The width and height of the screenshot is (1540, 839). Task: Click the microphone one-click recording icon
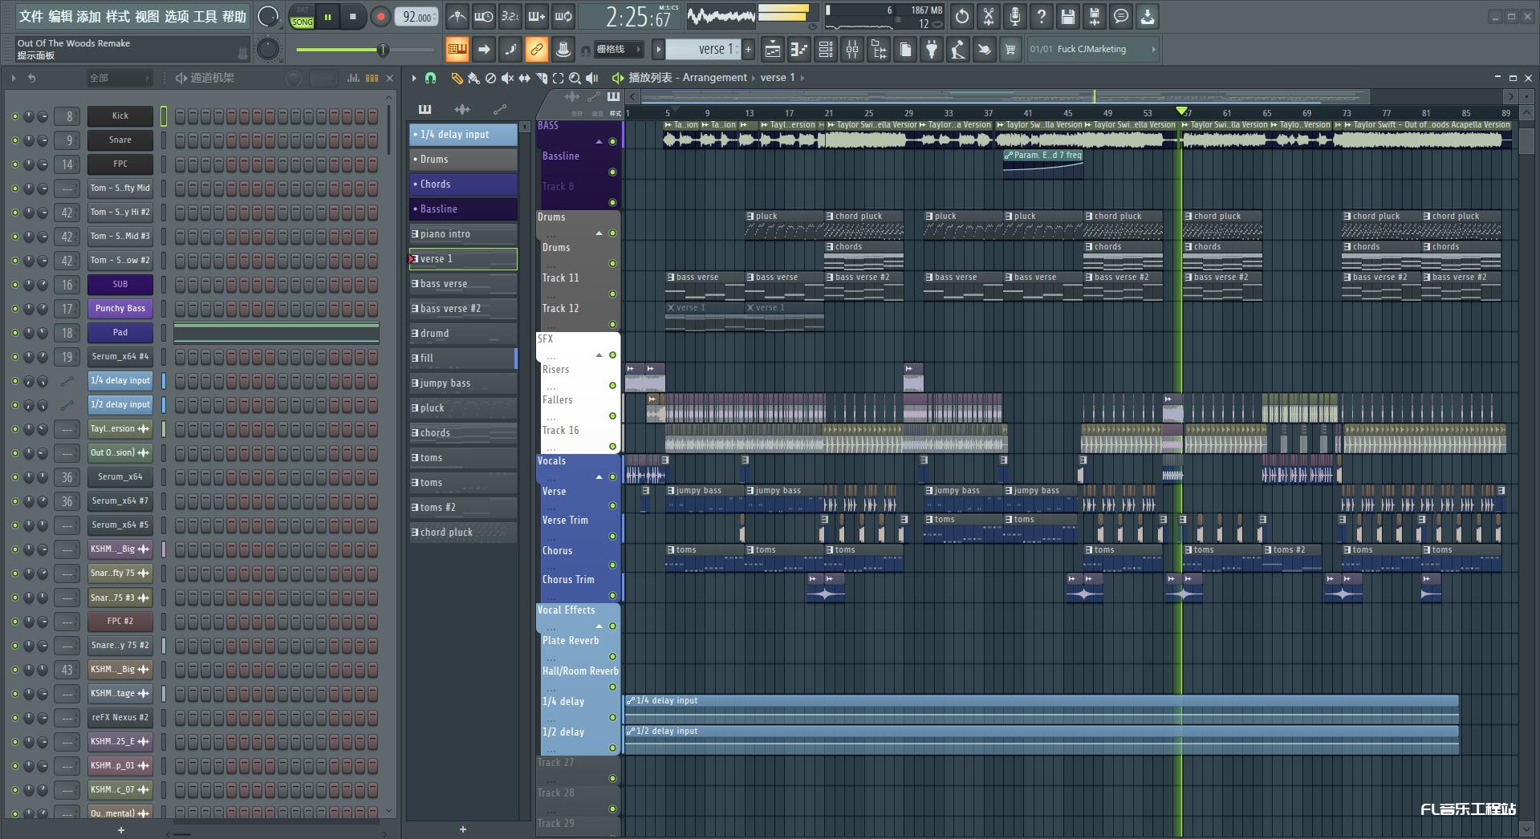point(1015,16)
